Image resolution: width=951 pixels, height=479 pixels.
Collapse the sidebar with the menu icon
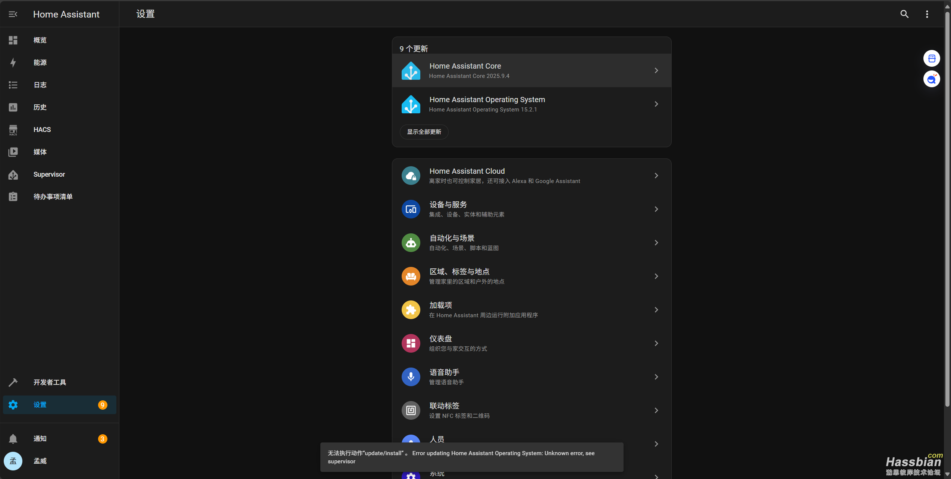(13, 14)
